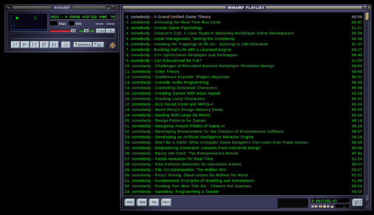Viewport: 374px width, 215px height.
Task: Skip to the next track
Action: (x=54, y=45)
